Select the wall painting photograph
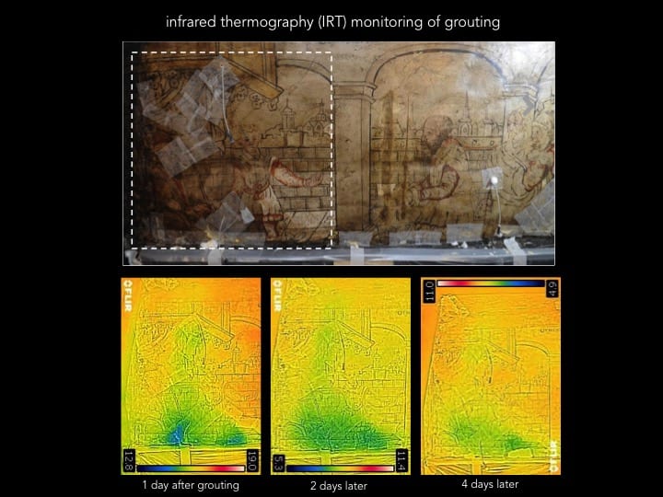This screenshot has width=663, height=497. [x=339, y=154]
